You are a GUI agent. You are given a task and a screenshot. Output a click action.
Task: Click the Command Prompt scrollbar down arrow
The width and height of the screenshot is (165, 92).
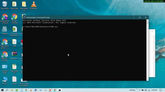pyautogui.click(x=147, y=79)
